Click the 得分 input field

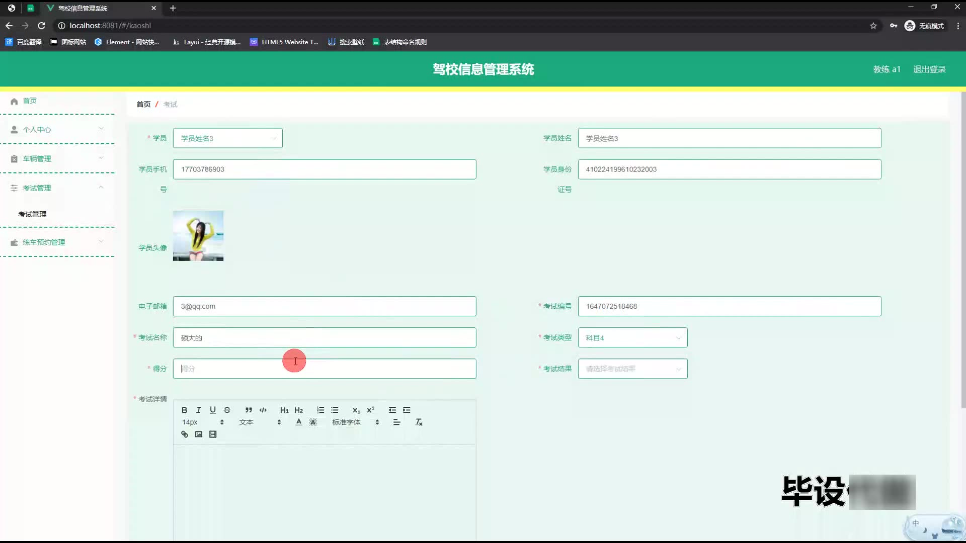(x=325, y=369)
